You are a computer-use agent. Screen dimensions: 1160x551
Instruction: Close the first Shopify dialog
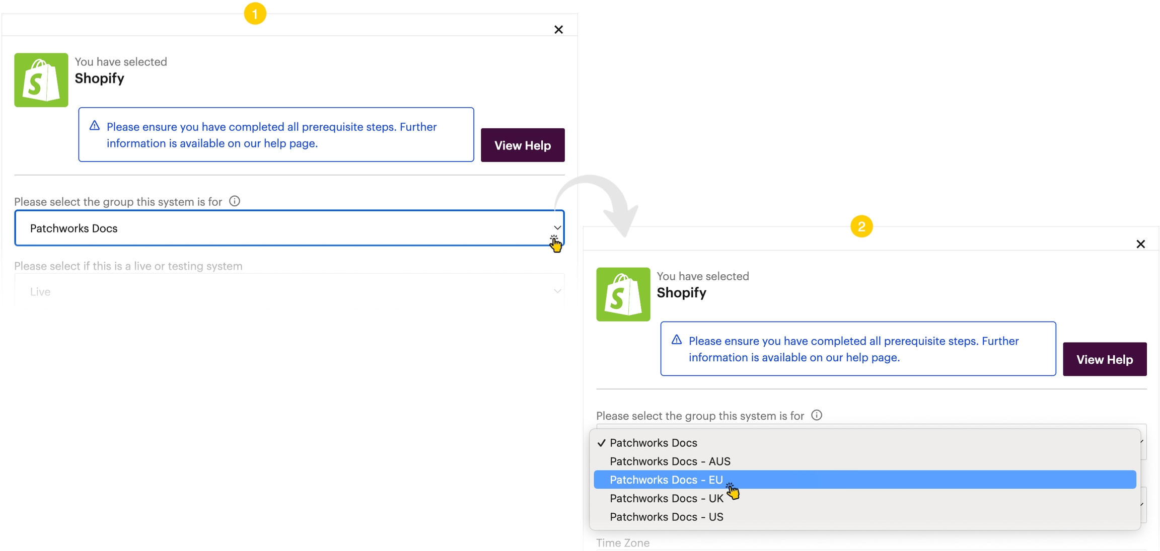[558, 30]
